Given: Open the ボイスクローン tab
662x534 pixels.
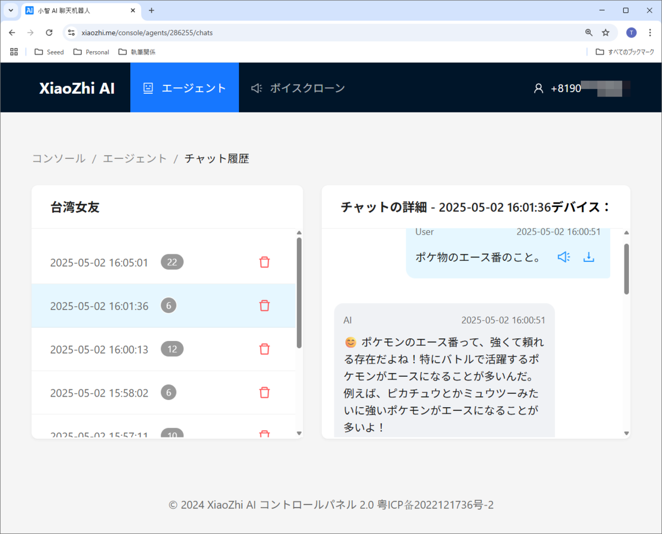Looking at the screenshot, I should pyautogui.click(x=298, y=88).
